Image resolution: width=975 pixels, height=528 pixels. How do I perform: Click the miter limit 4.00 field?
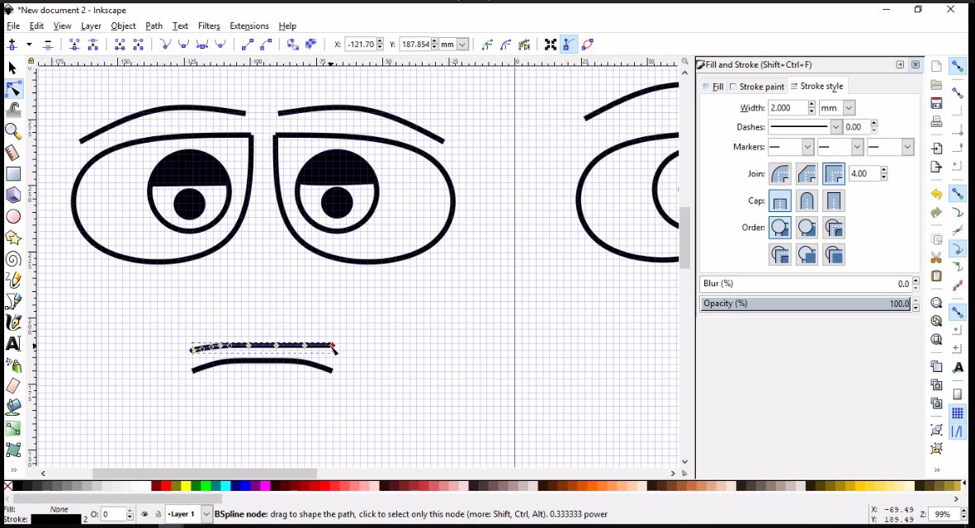point(864,174)
